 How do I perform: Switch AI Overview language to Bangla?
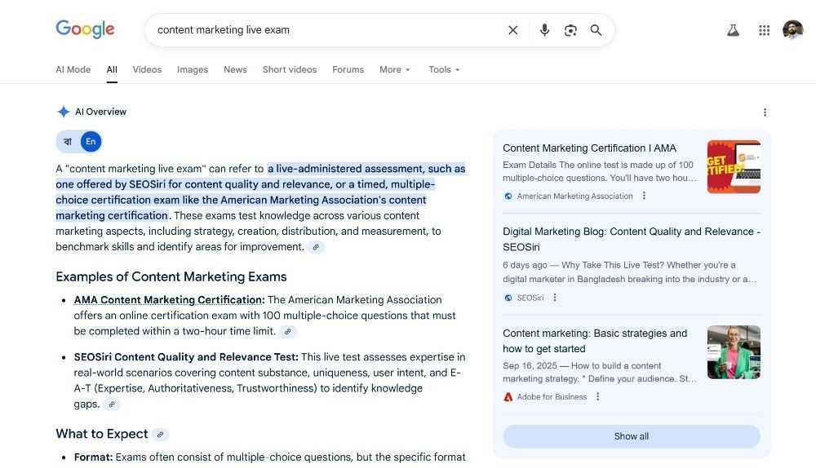[x=68, y=141]
